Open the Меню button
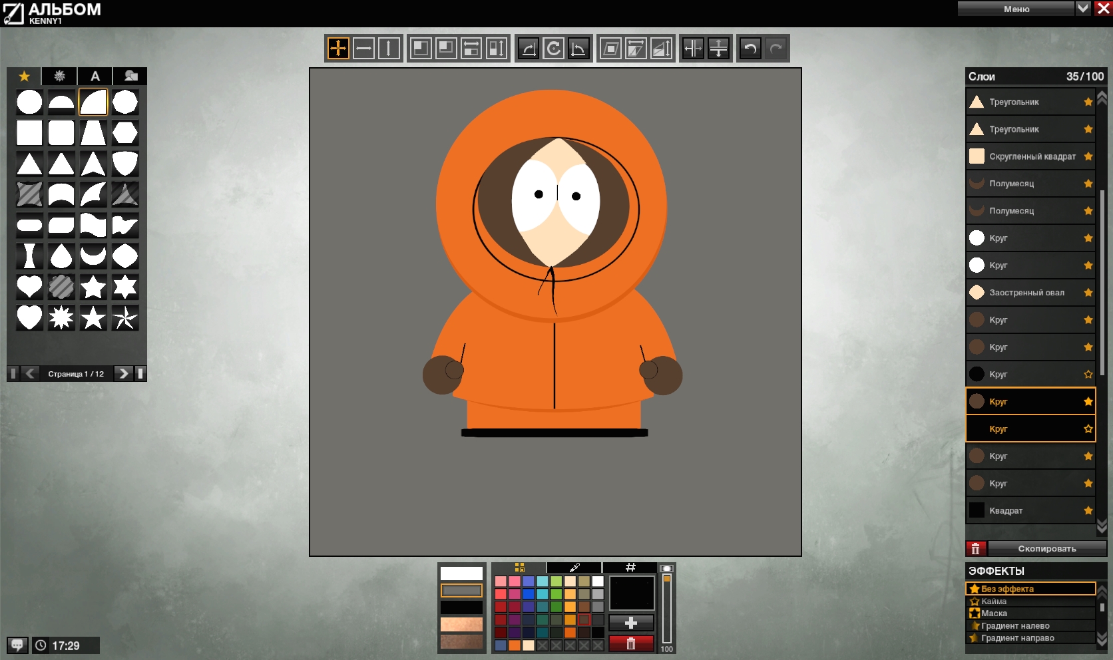Image resolution: width=1113 pixels, height=660 pixels. (1016, 9)
